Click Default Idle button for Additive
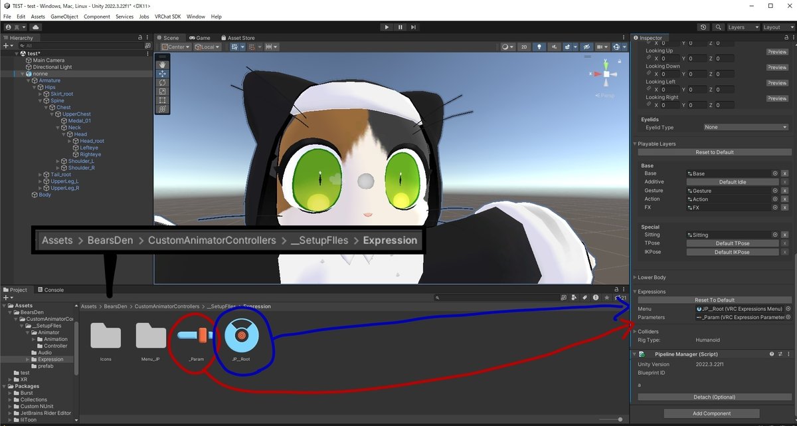This screenshot has width=797, height=426. click(x=733, y=182)
